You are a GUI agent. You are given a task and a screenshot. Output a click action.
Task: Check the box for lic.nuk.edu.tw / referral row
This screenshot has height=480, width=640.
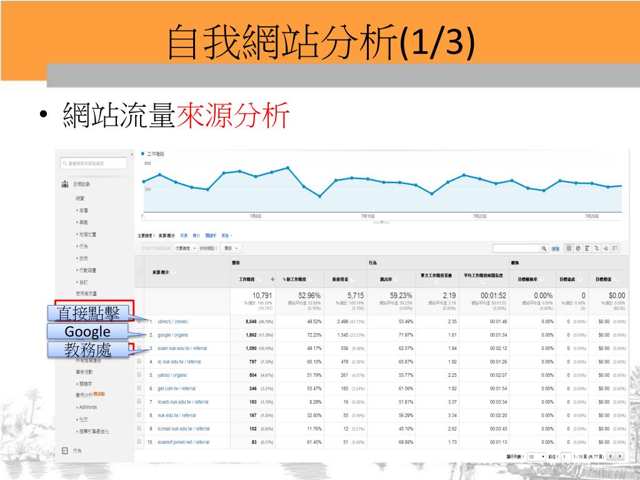(x=139, y=361)
